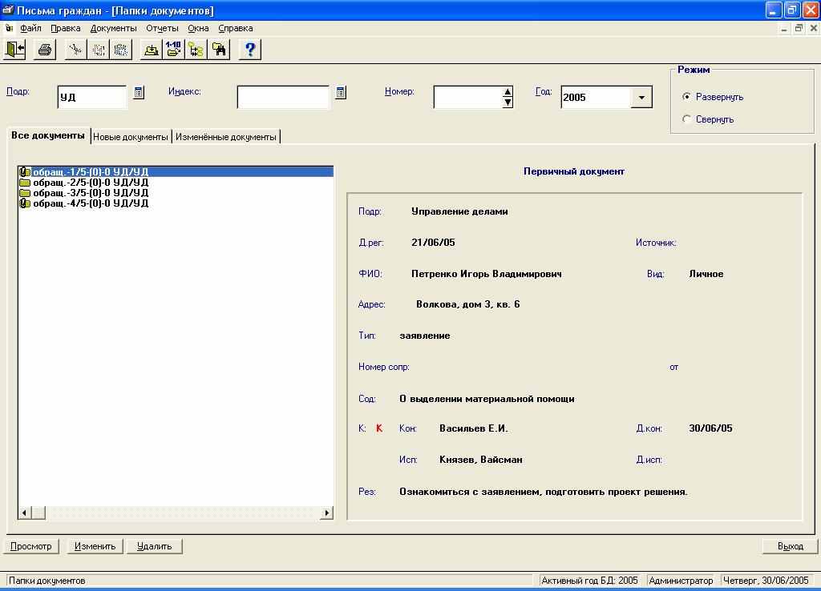
Task: Click the Администратор status bar entry
Action: (681, 581)
